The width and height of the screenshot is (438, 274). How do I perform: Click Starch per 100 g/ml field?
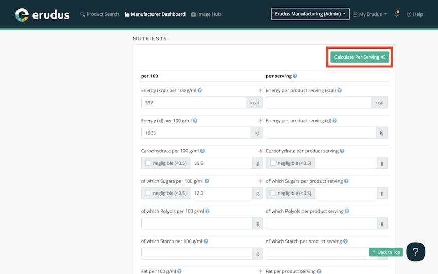[197, 253]
